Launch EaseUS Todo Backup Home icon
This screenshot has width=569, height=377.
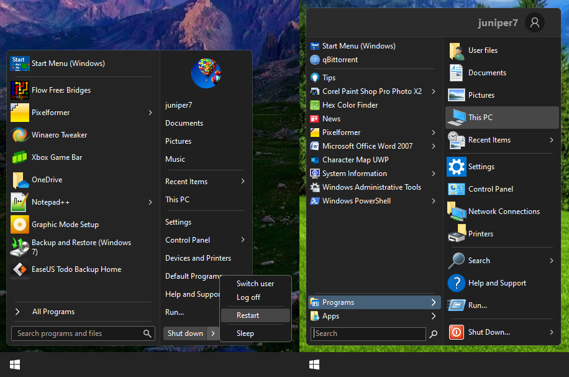click(20, 269)
